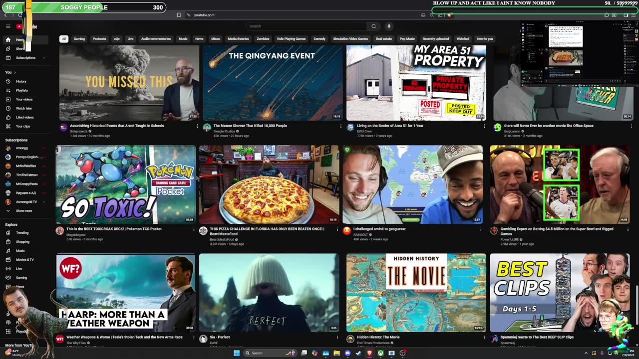The height and width of the screenshot is (359, 639).
Task: Click the Subscriptions icon in the sidebar
Action: click(8, 58)
